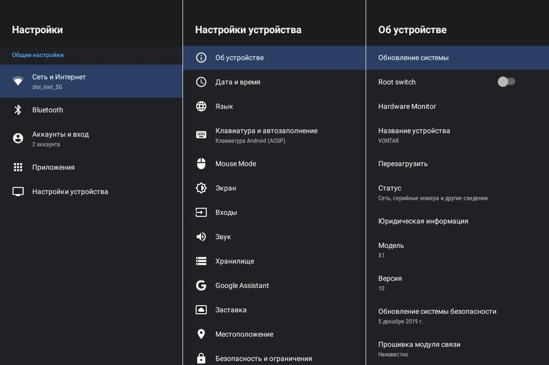Image resolution: width=549 pixels, height=365 pixels.
Task: Select Настройки устройства in left panel
Action: [x=70, y=192]
